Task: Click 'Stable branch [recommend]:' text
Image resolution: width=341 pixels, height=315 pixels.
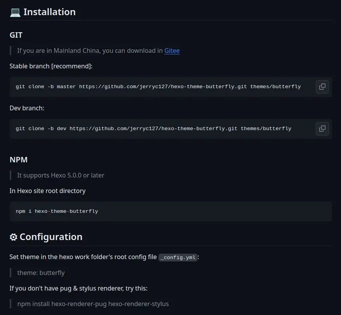Action: (51, 66)
